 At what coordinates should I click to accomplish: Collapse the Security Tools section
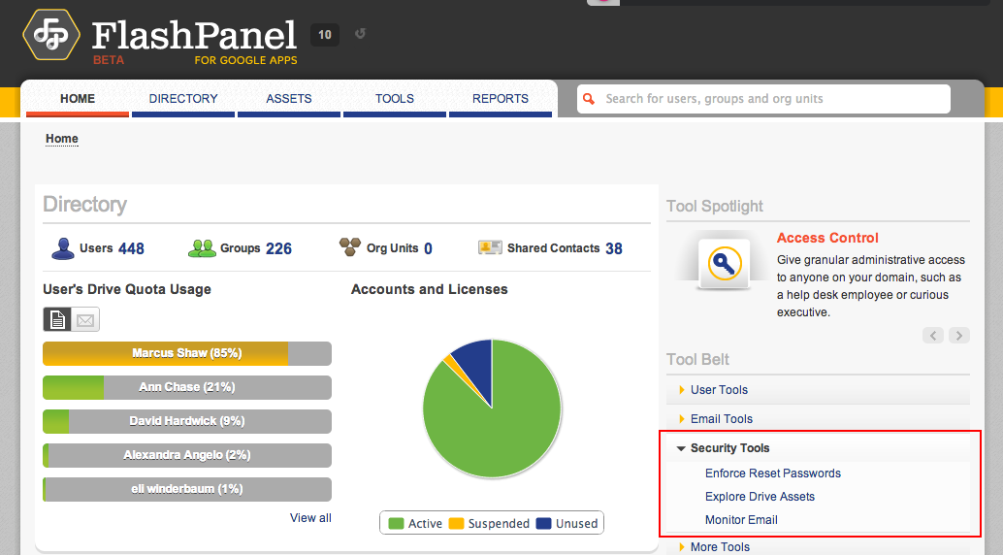729,448
